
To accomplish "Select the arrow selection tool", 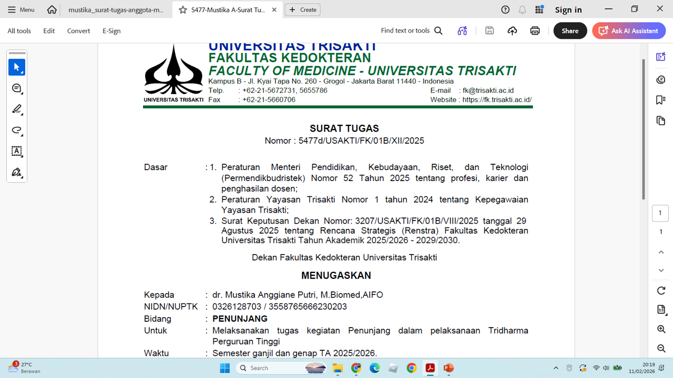I will point(17,67).
